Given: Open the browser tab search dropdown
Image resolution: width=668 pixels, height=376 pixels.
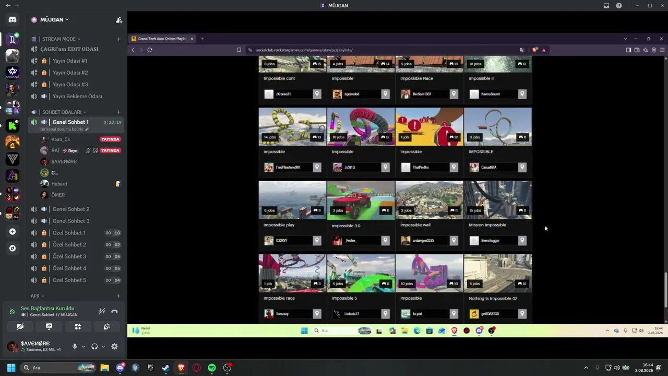Looking at the screenshot, I should point(625,39).
